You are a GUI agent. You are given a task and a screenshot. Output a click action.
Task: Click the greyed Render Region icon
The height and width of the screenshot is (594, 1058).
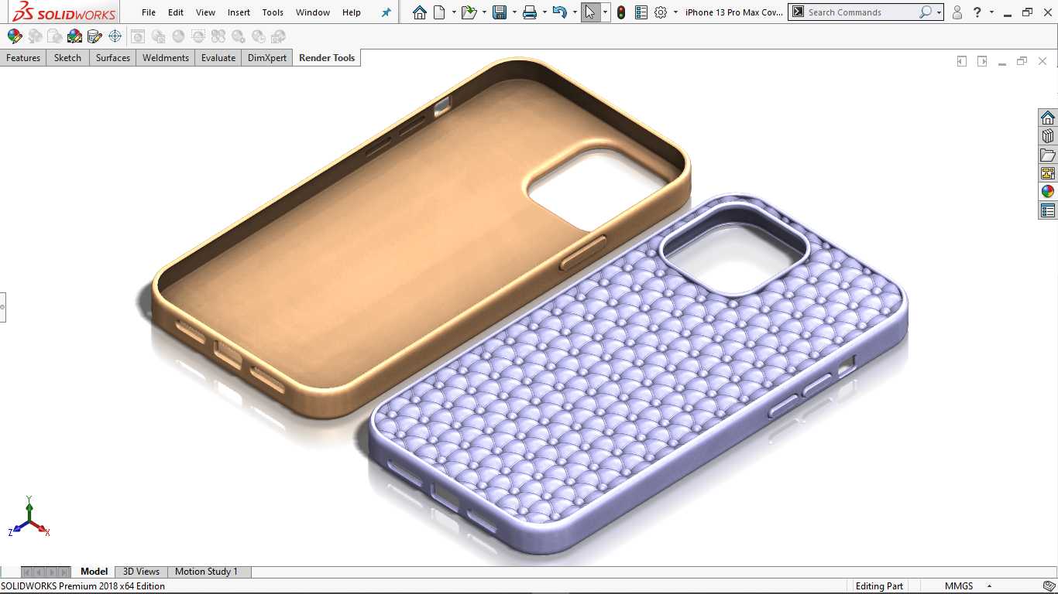(198, 36)
